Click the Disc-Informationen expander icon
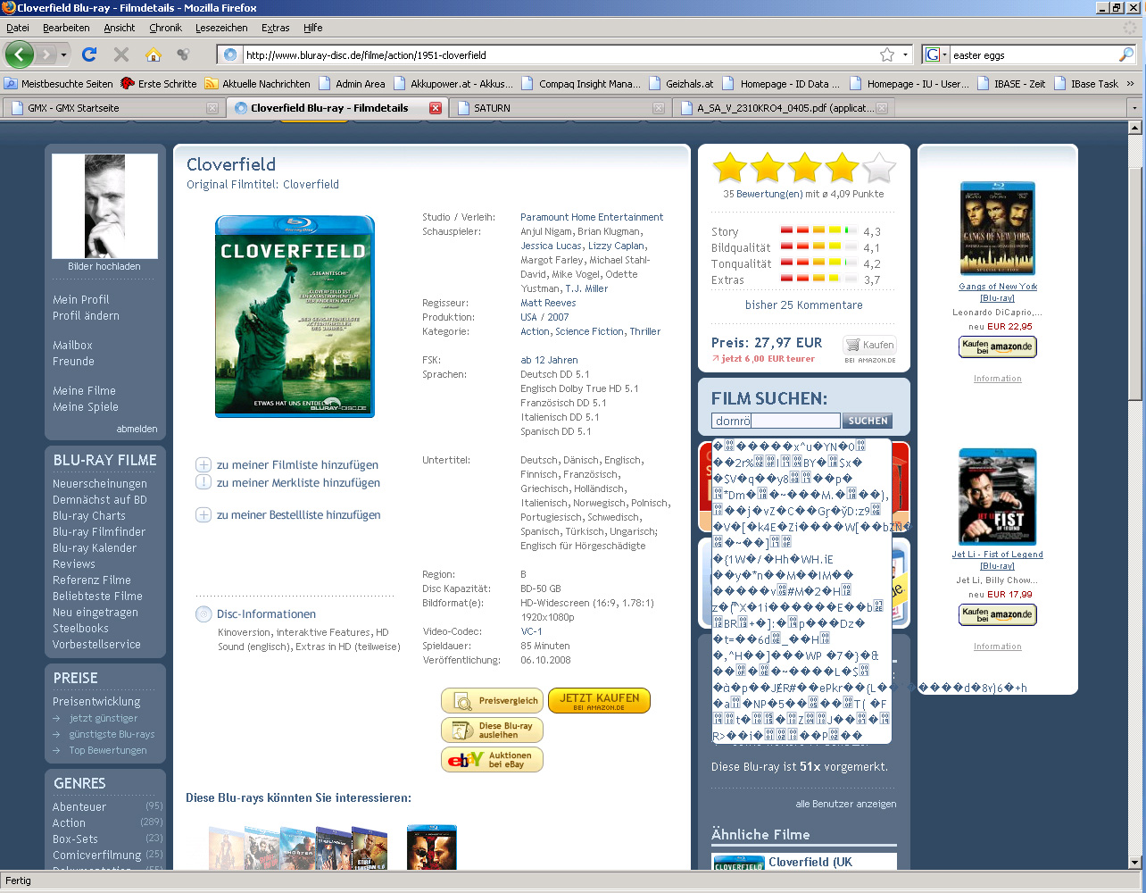Image resolution: width=1146 pixels, height=893 pixels. 203,614
